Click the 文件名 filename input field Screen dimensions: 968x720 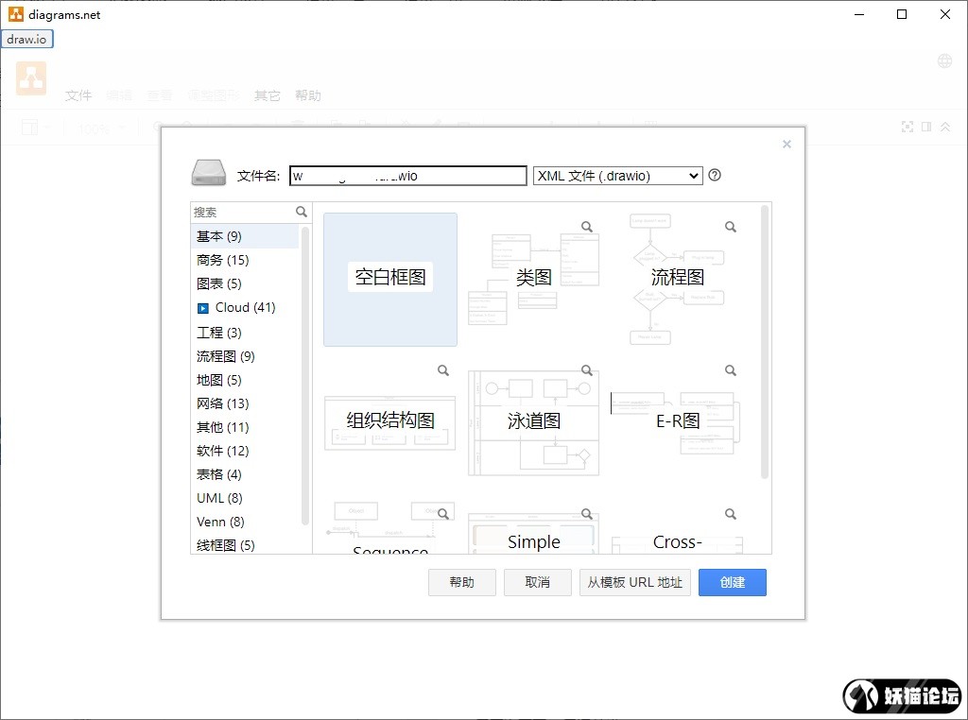click(x=408, y=176)
